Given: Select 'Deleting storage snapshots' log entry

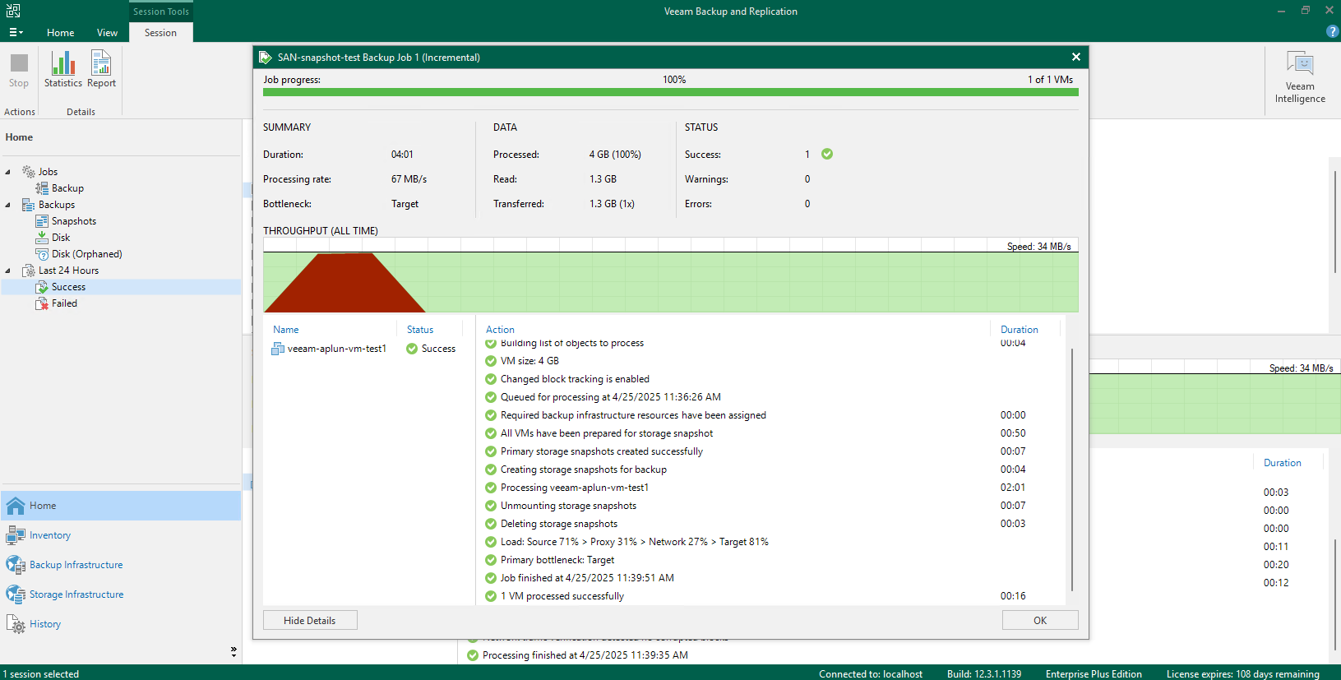Looking at the screenshot, I should [558, 524].
